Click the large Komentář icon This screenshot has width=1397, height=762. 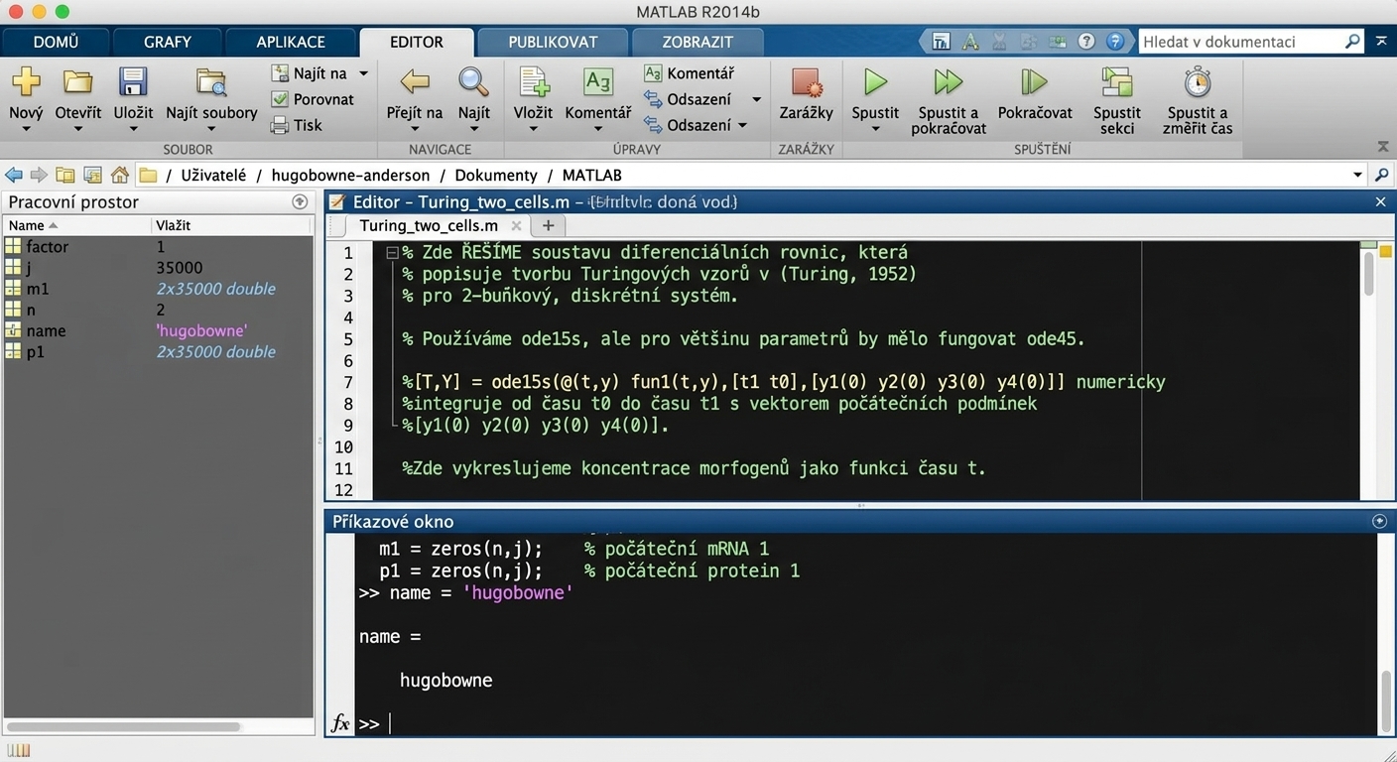pyautogui.click(x=598, y=81)
